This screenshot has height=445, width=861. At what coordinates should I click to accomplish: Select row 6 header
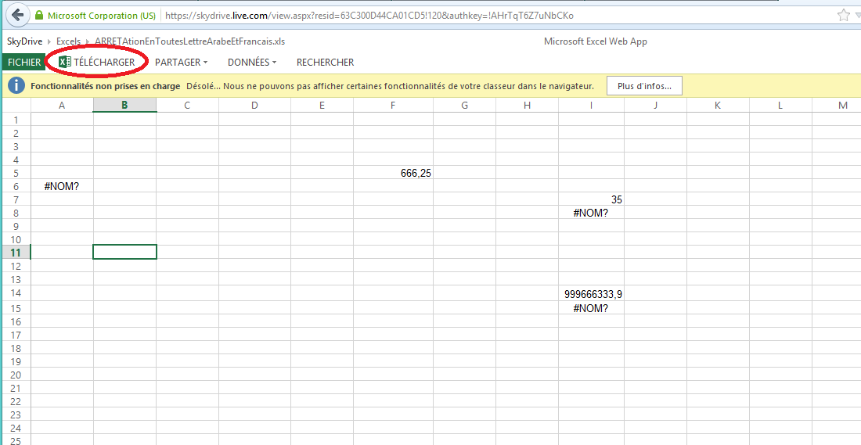(16, 186)
